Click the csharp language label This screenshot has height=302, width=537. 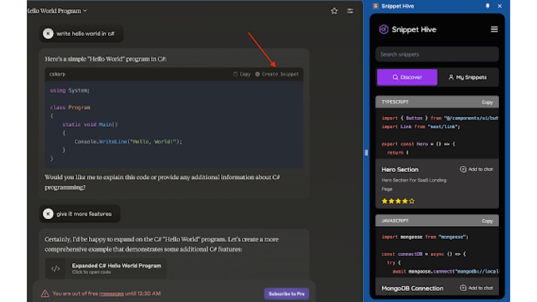point(57,74)
